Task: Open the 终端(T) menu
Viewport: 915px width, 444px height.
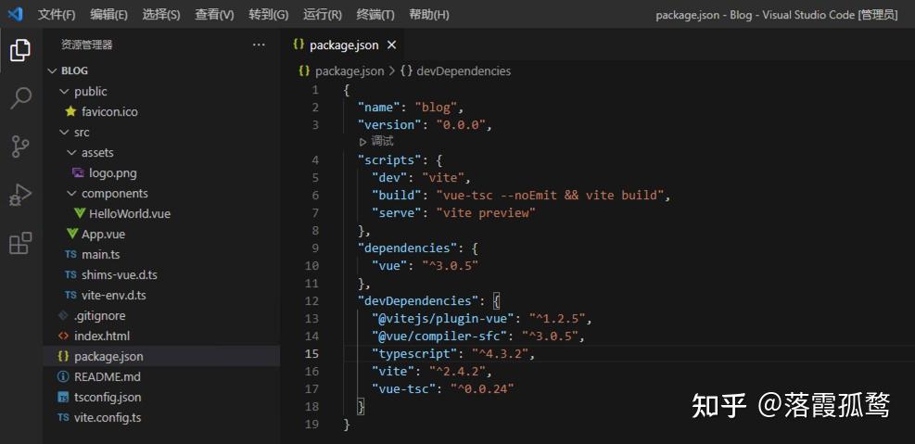Action: tap(375, 15)
